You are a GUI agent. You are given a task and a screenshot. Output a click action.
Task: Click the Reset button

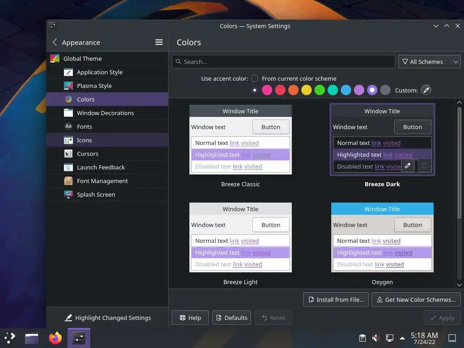pyautogui.click(x=273, y=318)
